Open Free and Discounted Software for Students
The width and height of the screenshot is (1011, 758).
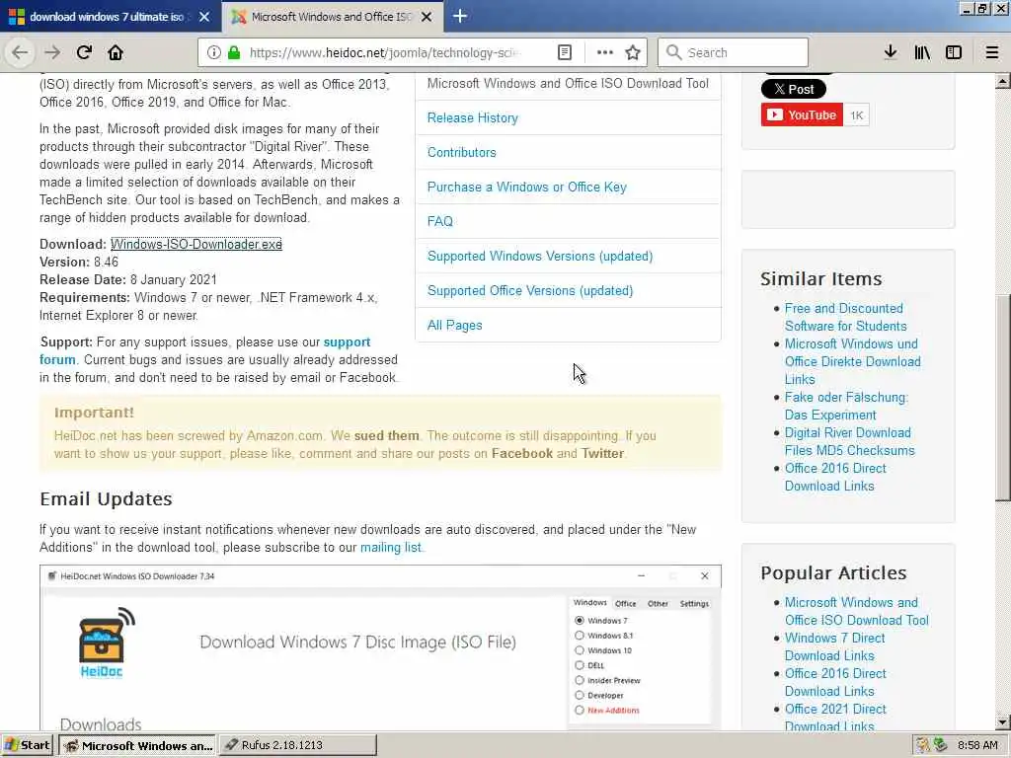pyautogui.click(x=845, y=317)
